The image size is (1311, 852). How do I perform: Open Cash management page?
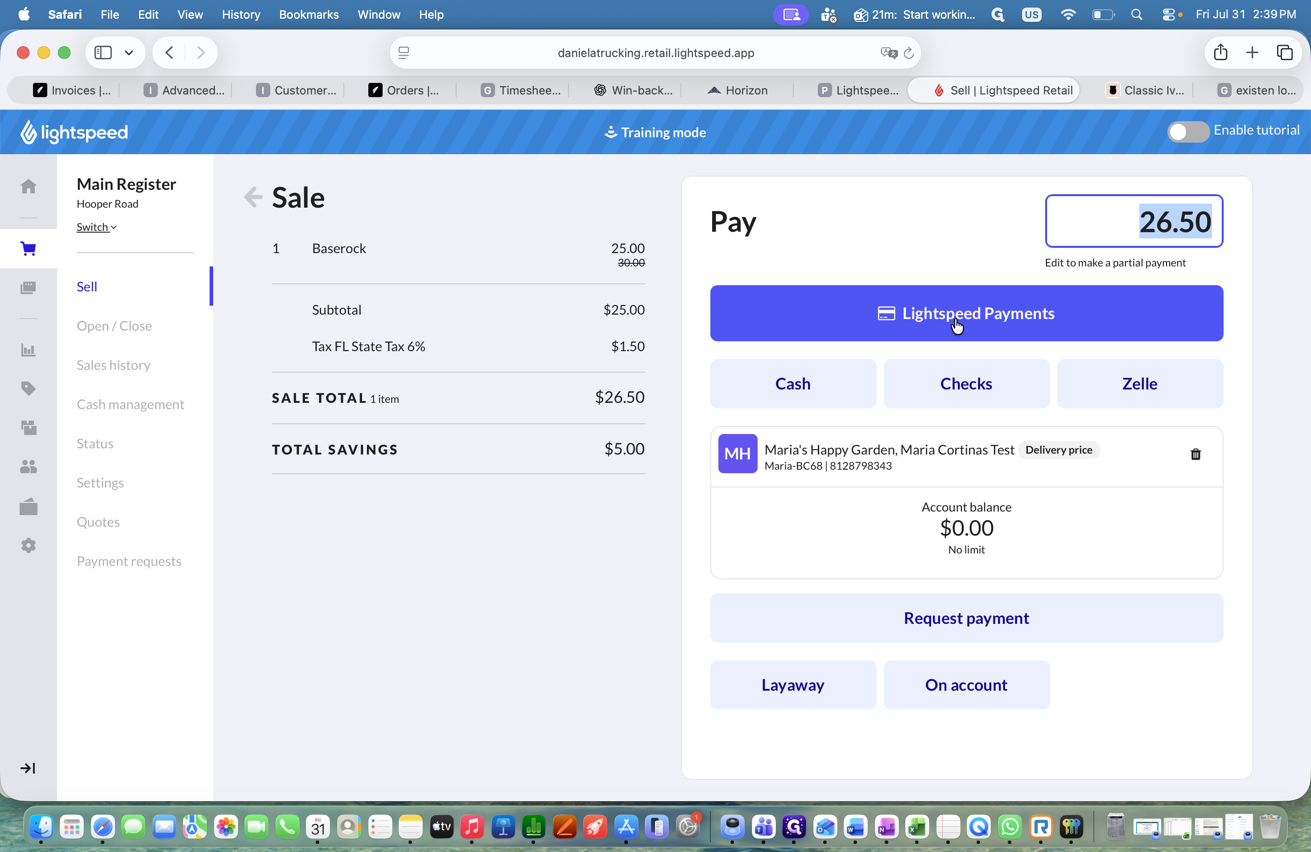click(x=131, y=404)
